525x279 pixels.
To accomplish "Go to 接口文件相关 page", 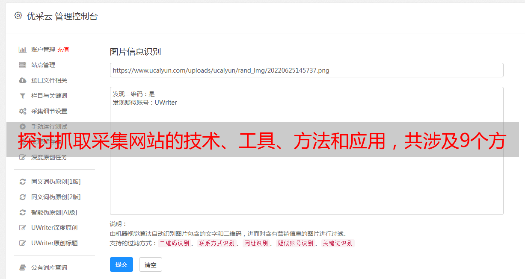I will [x=49, y=80].
